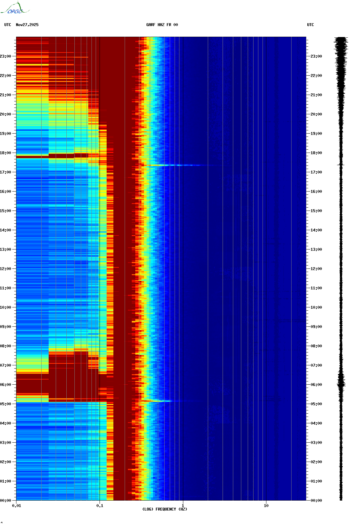355x526 pixels.
Task: Click the 23:00 label on the right axis
Action: click(x=316, y=56)
